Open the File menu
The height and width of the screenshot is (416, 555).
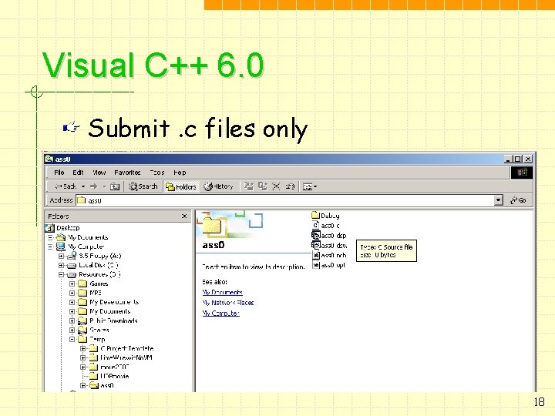[59, 173]
